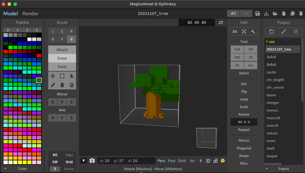
Task: Show the Project list outline view
Action: (x=296, y=32)
